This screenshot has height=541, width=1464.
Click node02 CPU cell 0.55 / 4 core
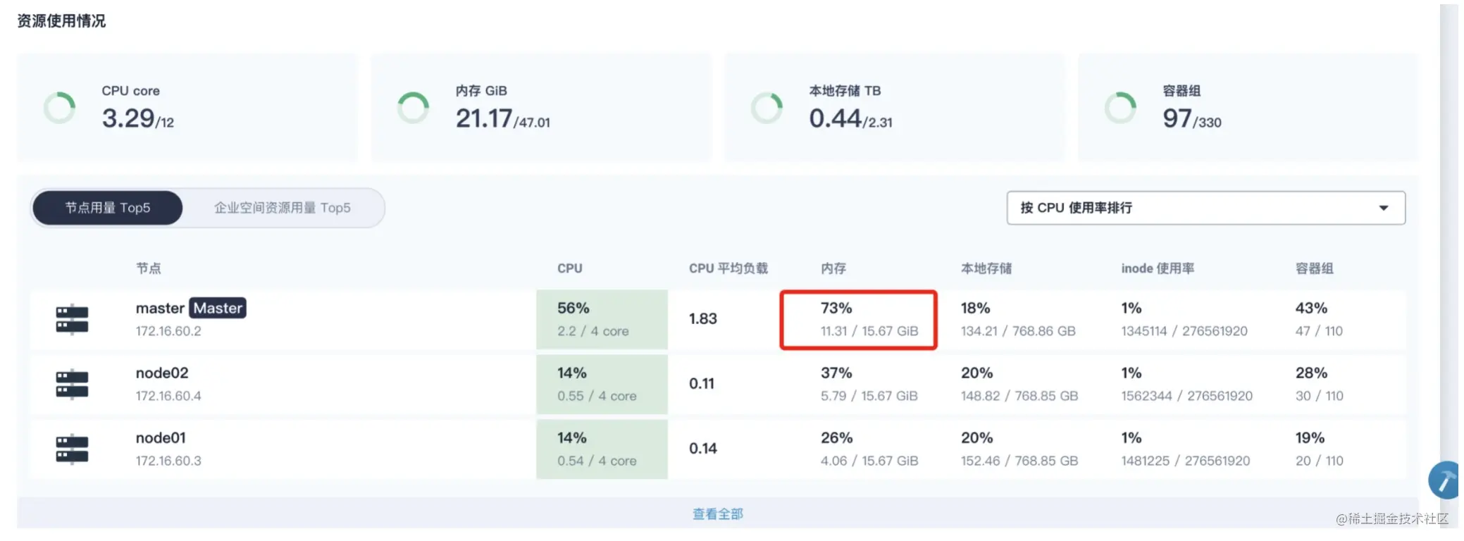tap(602, 384)
